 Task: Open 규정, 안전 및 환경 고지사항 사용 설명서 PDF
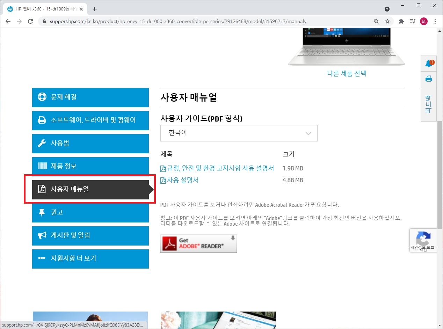[217, 168]
